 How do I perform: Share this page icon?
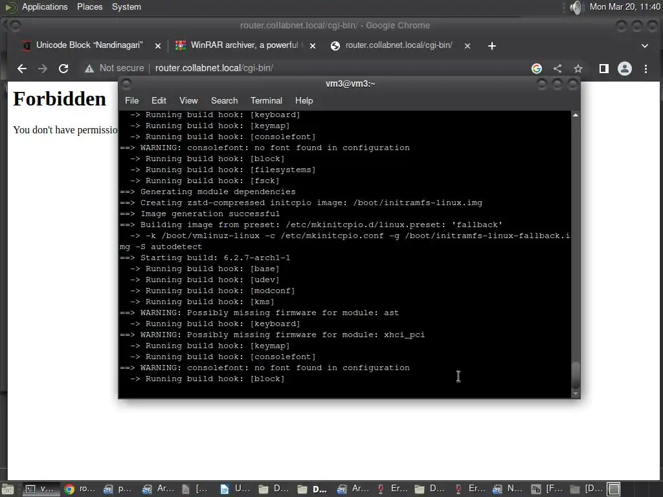click(557, 69)
